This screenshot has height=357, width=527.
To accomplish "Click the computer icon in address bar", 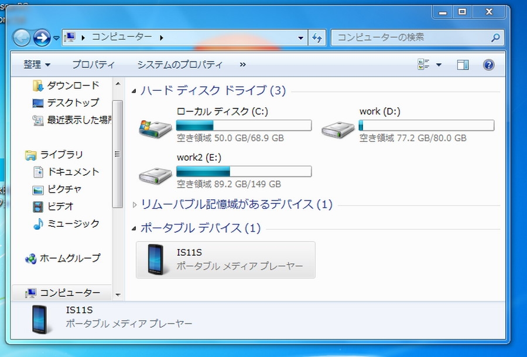I will [70, 37].
